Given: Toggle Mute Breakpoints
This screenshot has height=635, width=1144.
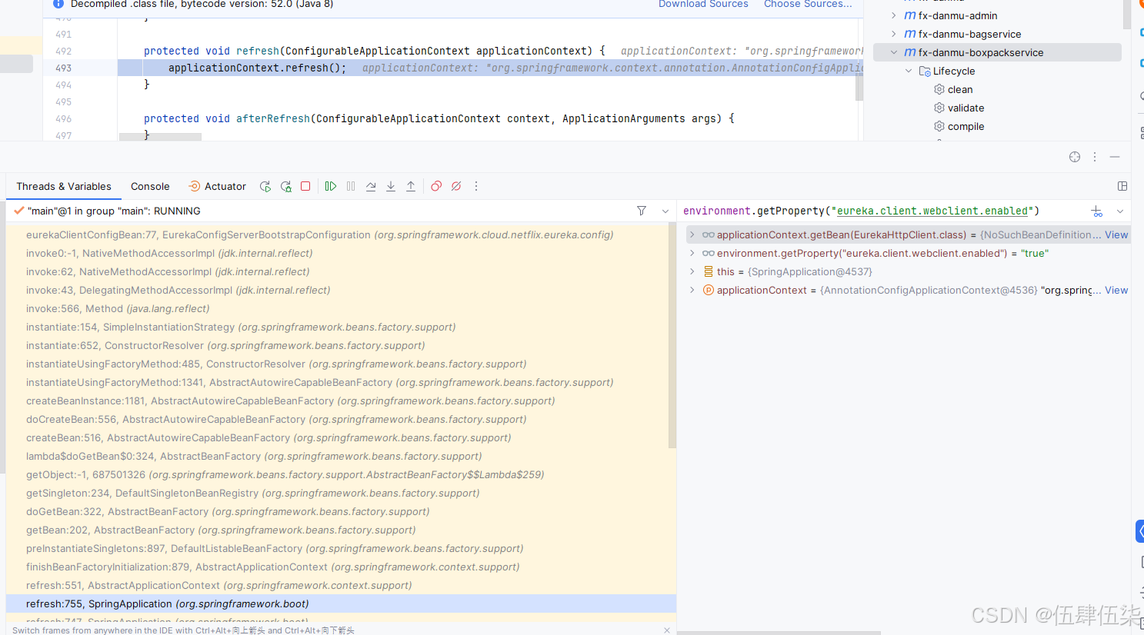Looking at the screenshot, I should coord(456,186).
